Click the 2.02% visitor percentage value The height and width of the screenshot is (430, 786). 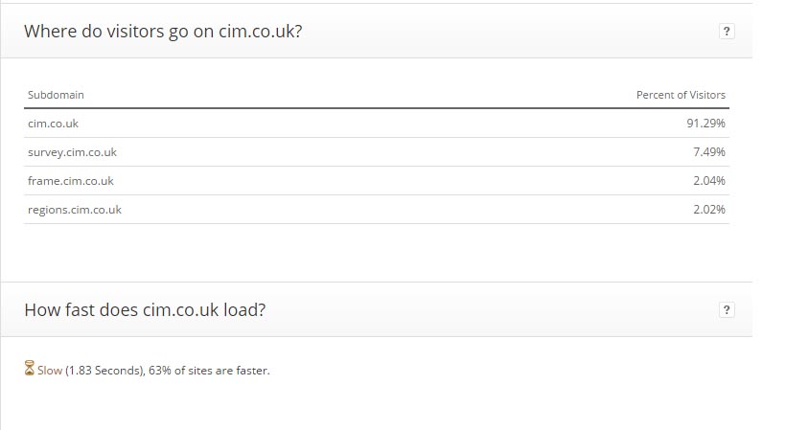(709, 209)
